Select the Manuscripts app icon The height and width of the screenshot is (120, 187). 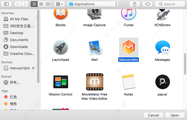[128, 47]
